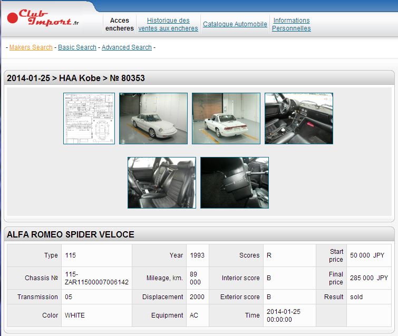Viewport: 398px width, 336px height.
Task: Open the front view car photo
Action: tap(153, 118)
